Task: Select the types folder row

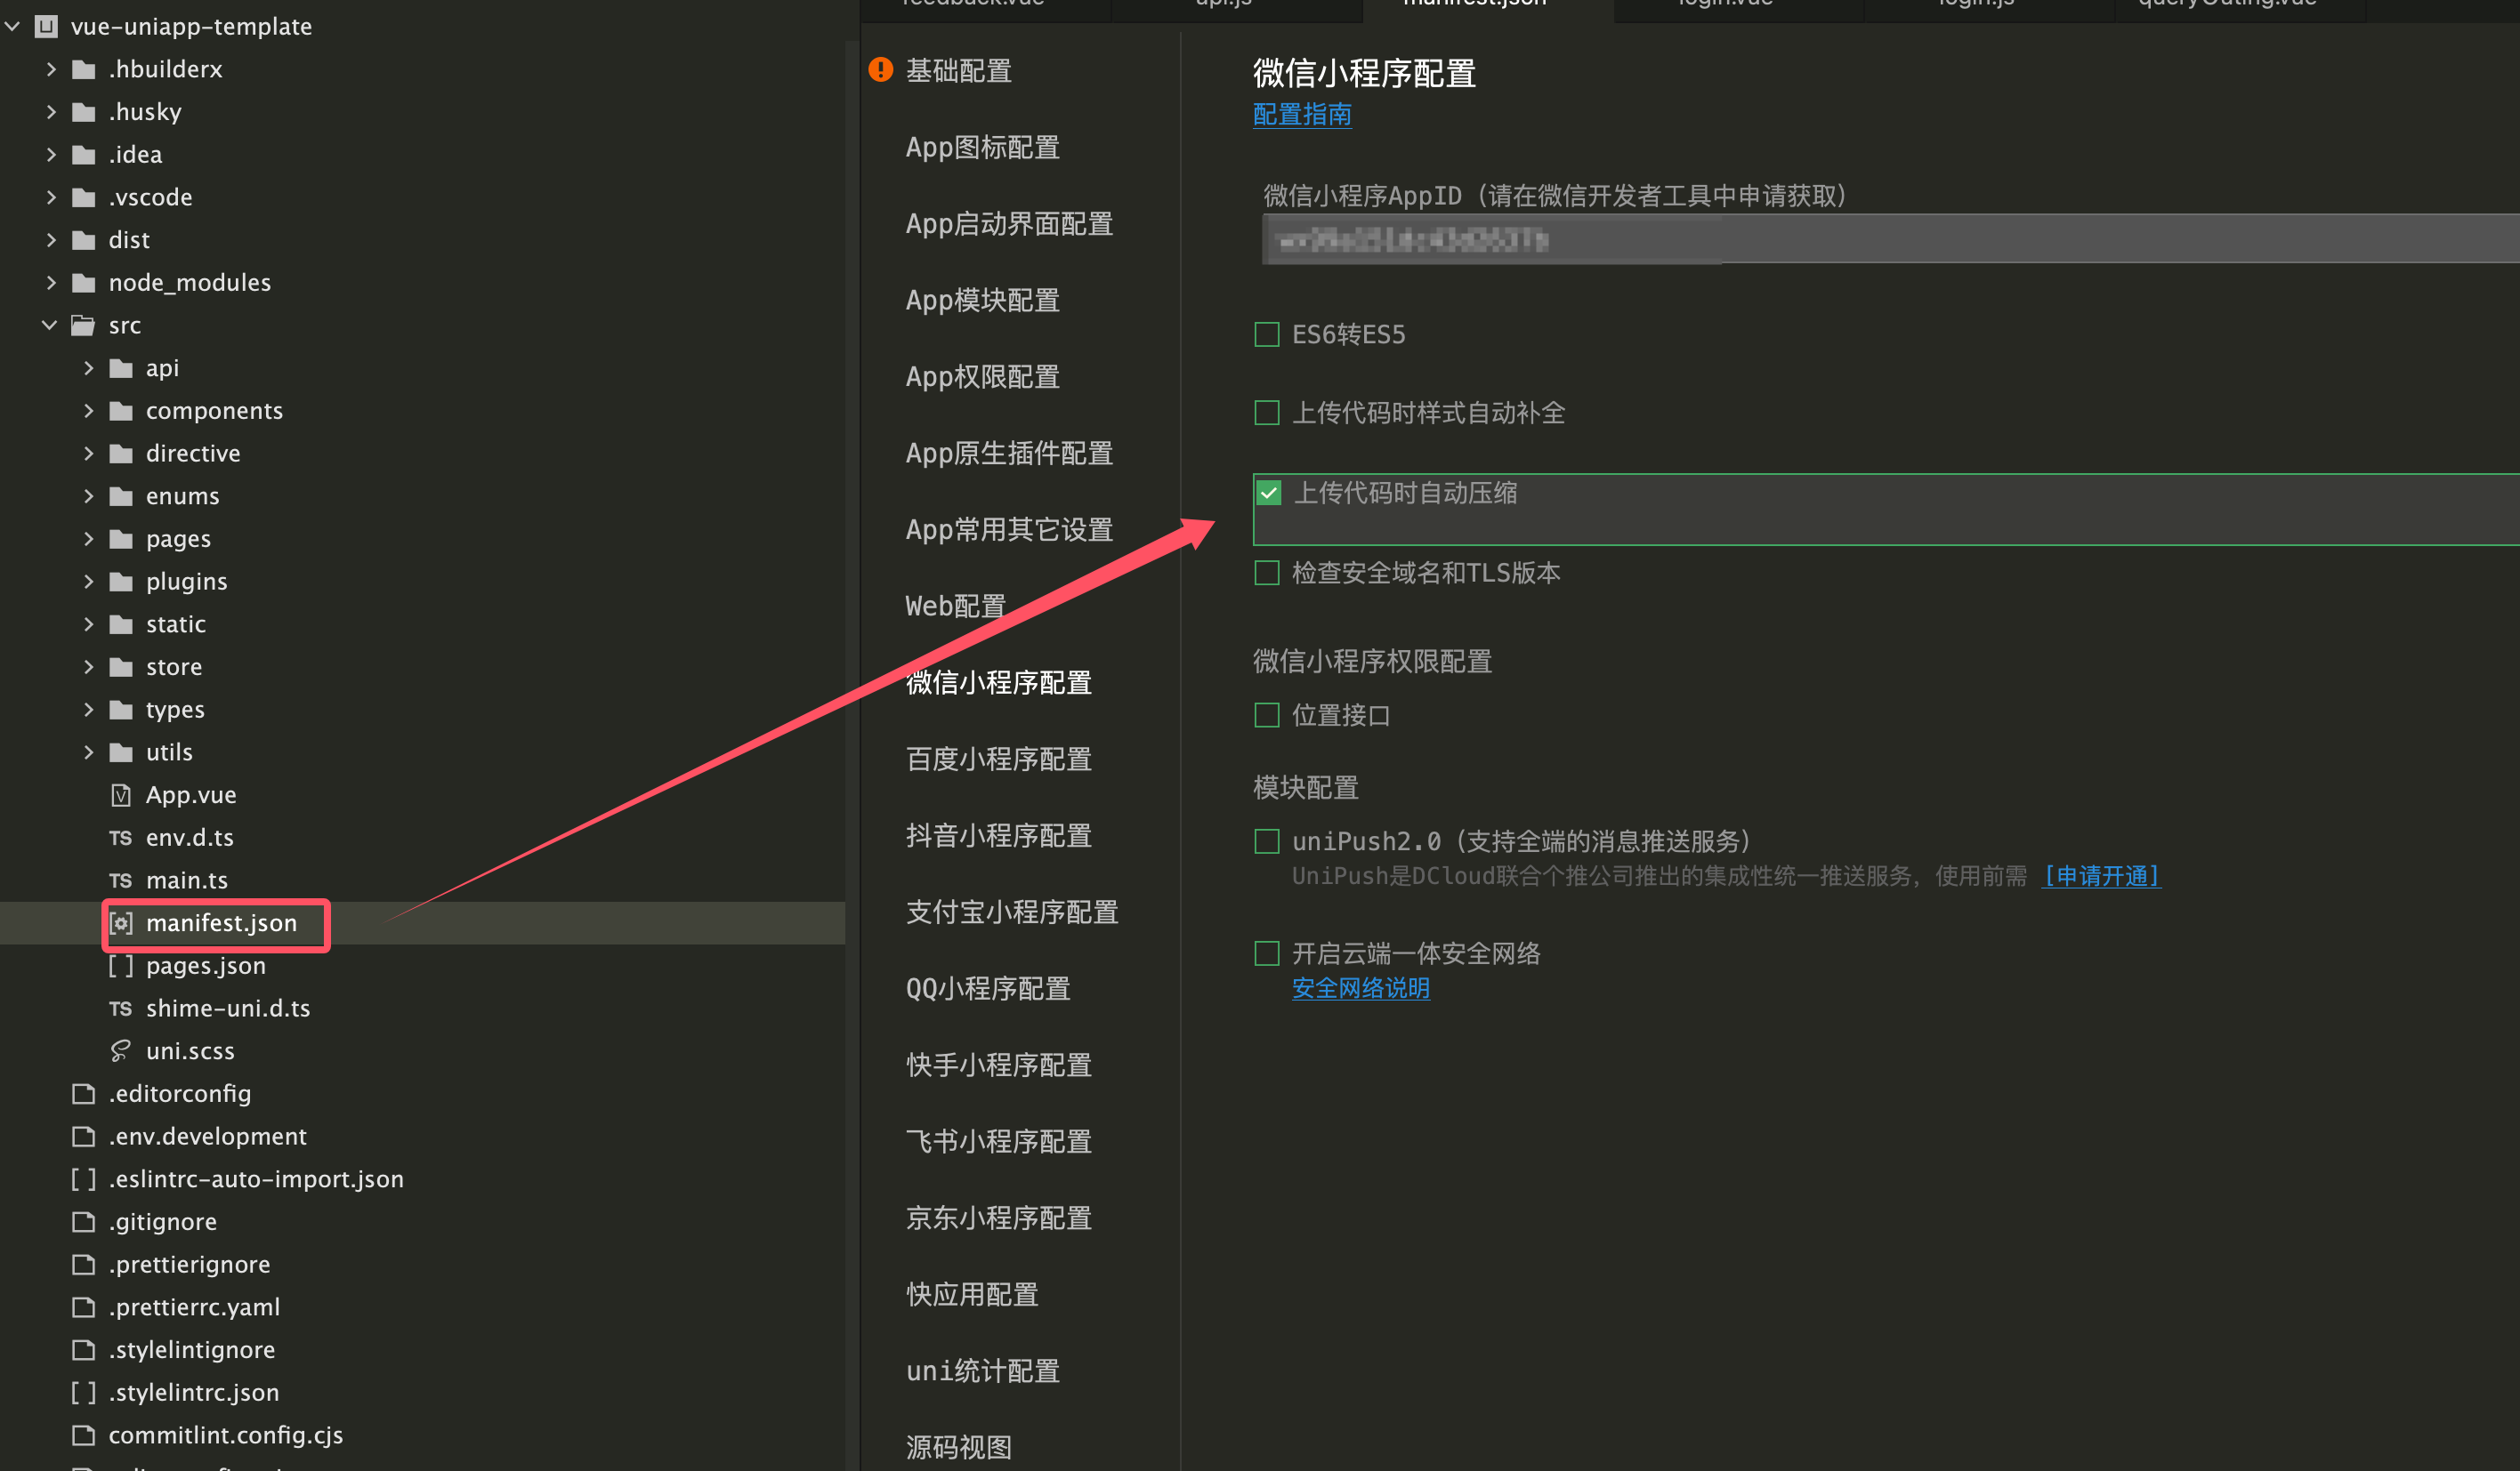Action: coord(422,711)
